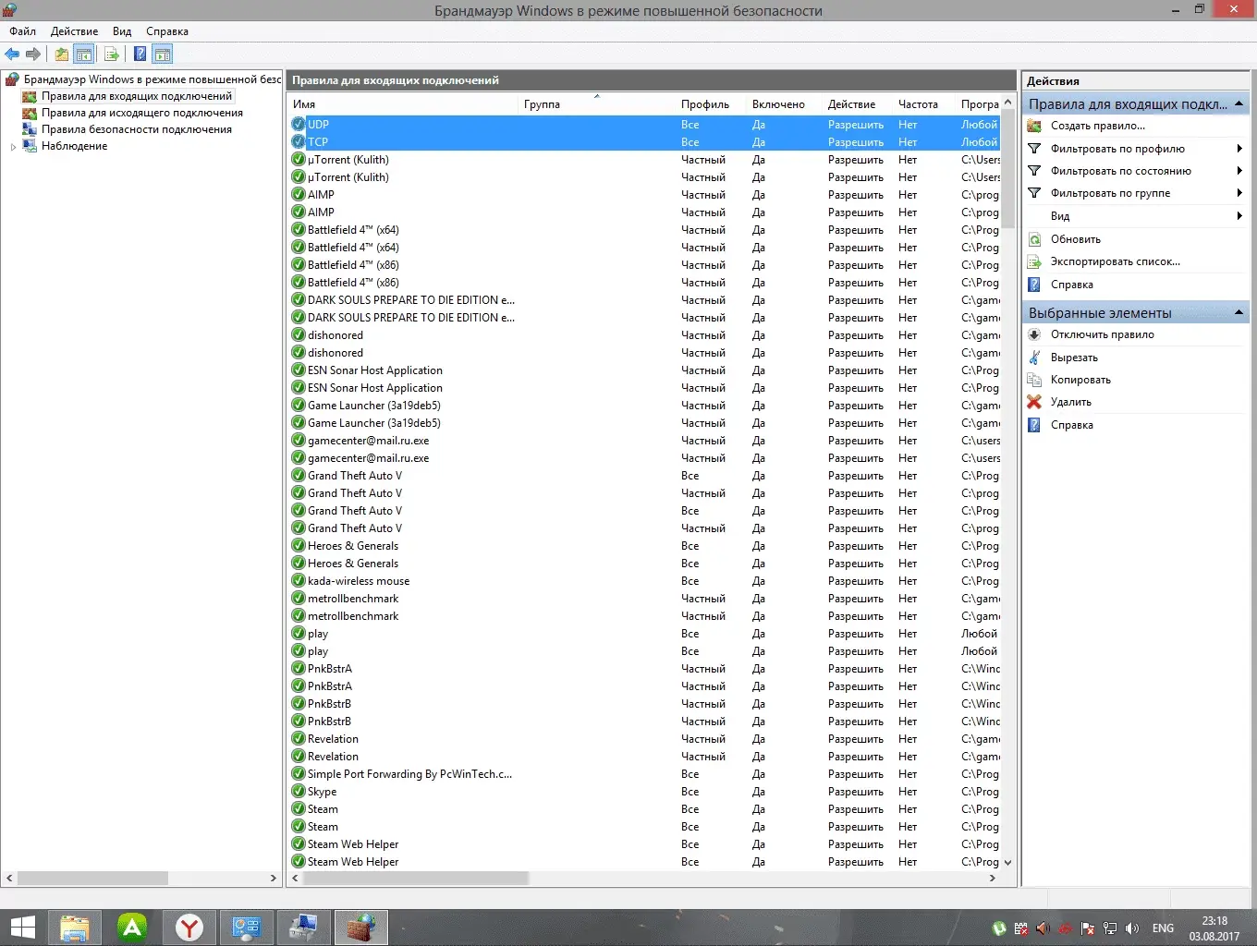Click the scissors icon beside Вырезать

(1034, 358)
